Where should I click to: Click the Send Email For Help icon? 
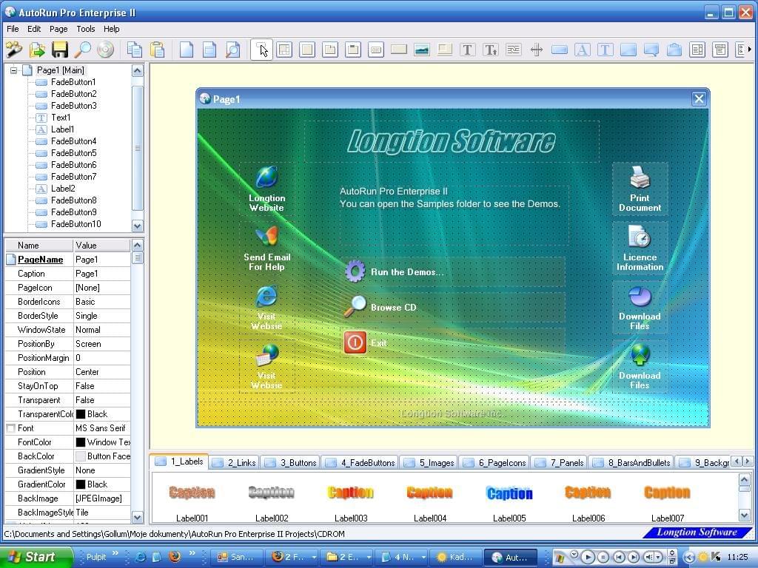pyautogui.click(x=266, y=237)
